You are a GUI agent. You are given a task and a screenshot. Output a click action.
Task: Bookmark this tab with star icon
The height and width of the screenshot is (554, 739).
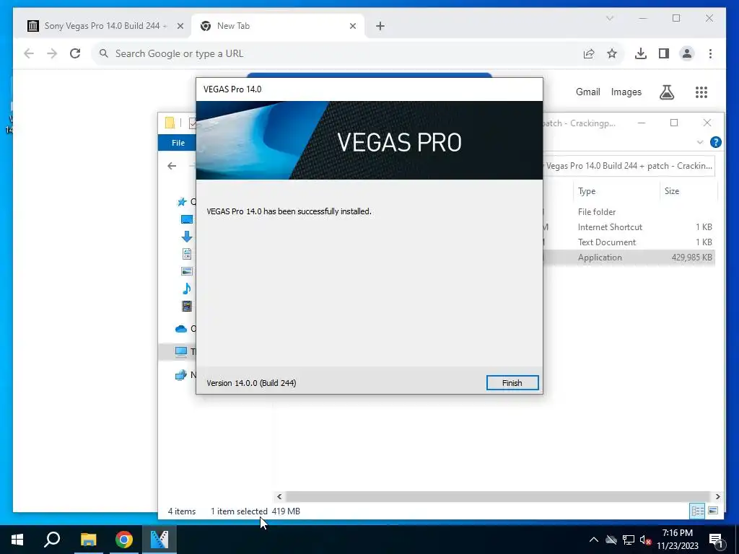click(x=612, y=53)
